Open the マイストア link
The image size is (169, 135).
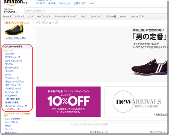(x=40, y=3)
